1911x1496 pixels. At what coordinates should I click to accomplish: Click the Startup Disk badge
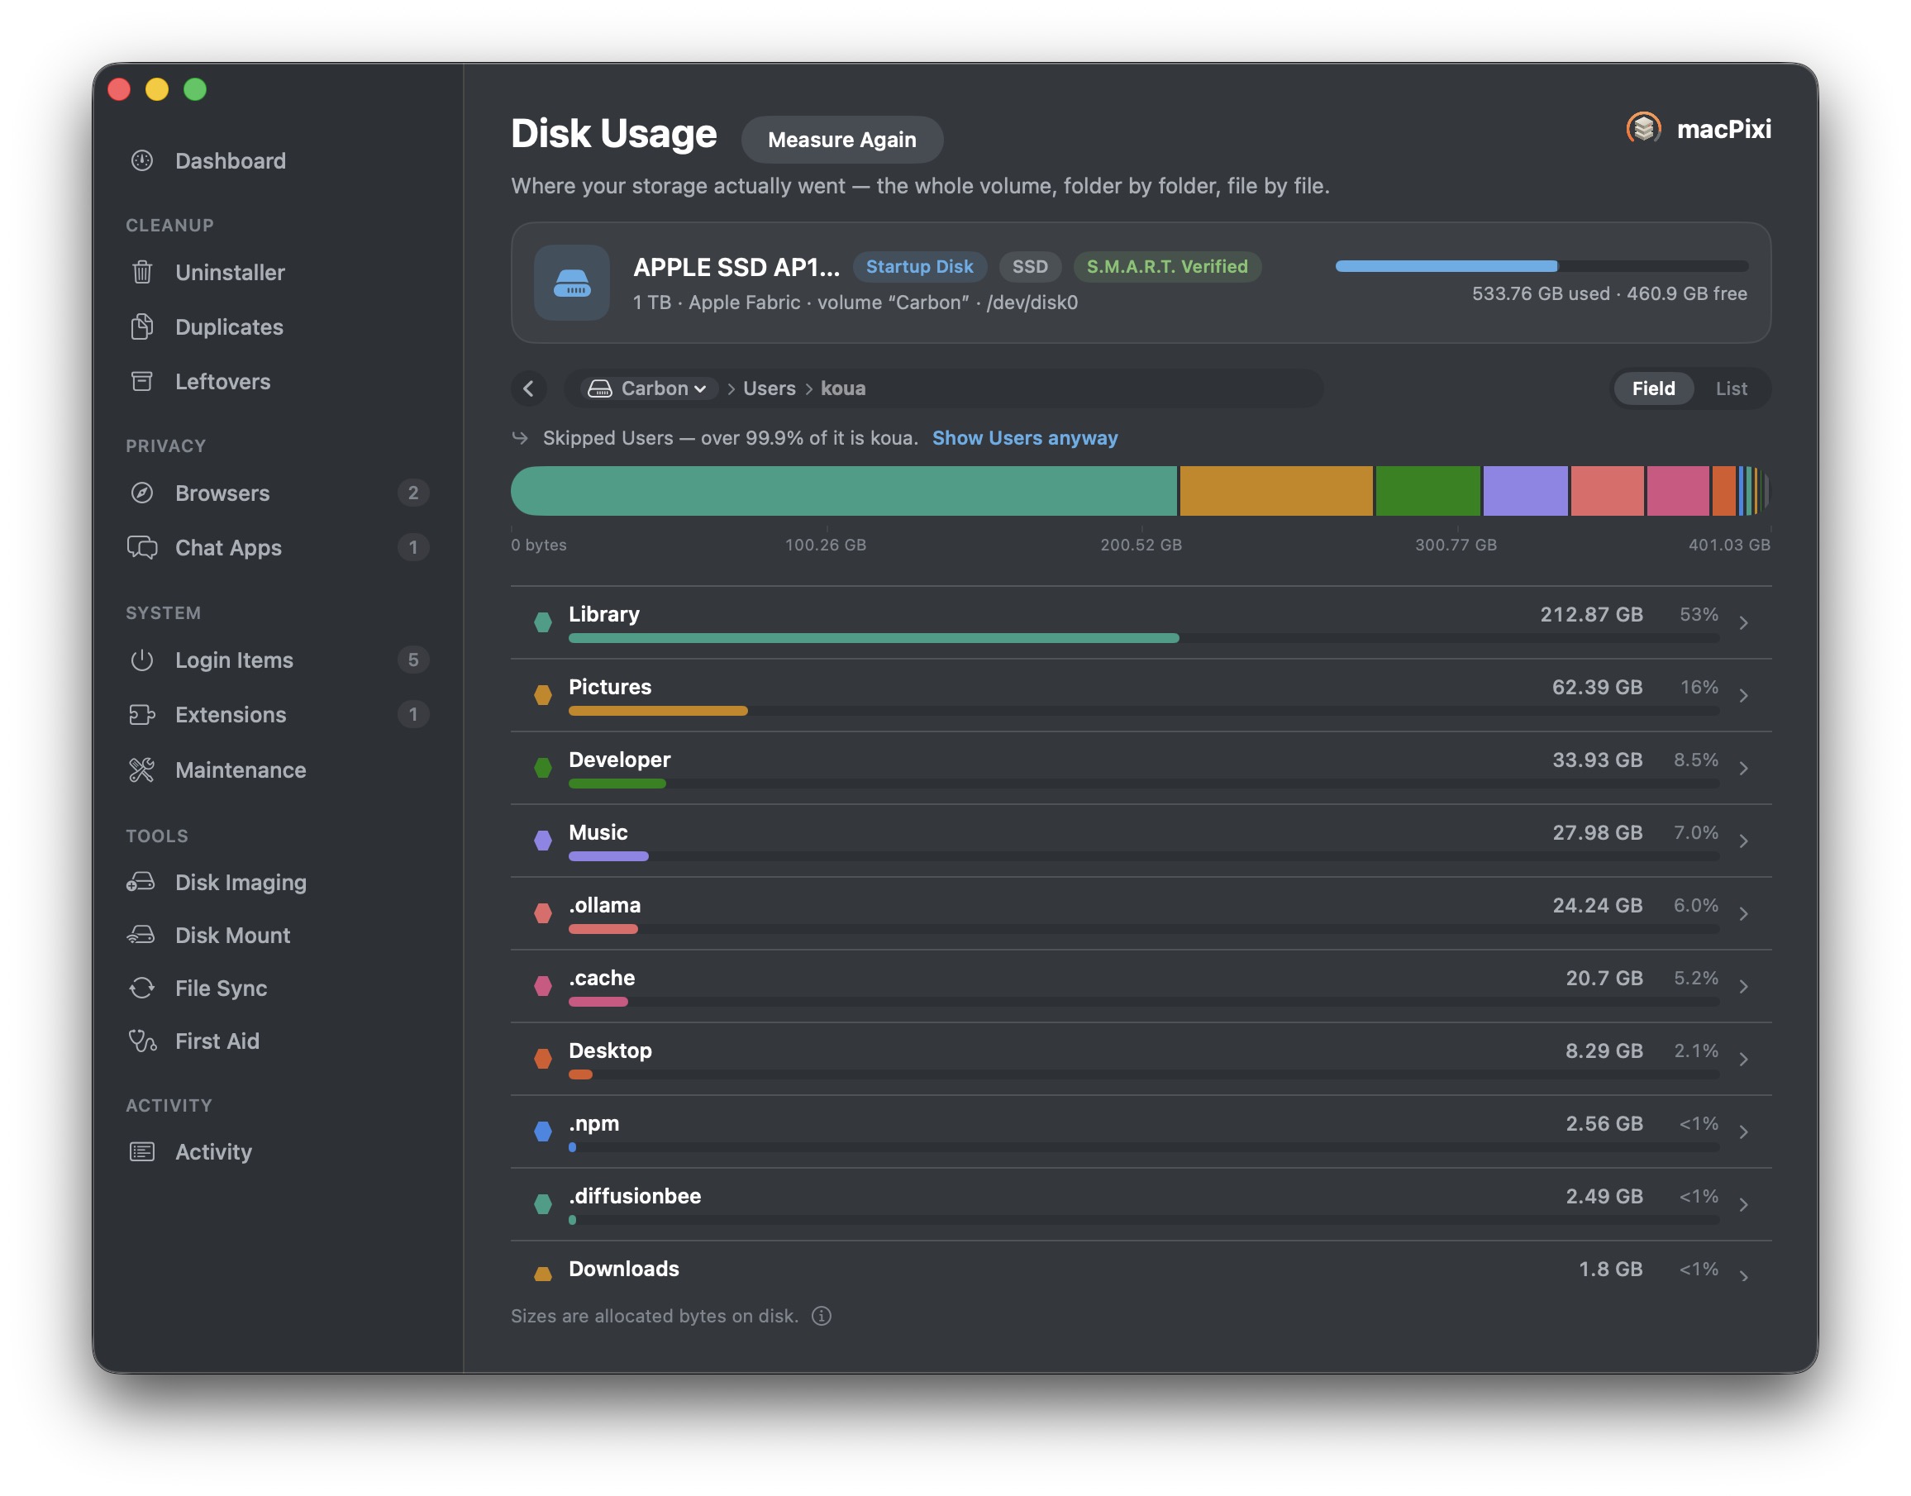pyautogui.click(x=920, y=266)
